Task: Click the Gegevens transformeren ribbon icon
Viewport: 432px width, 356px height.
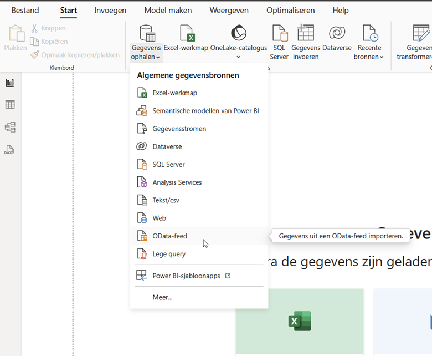Action: click(421, 33)
